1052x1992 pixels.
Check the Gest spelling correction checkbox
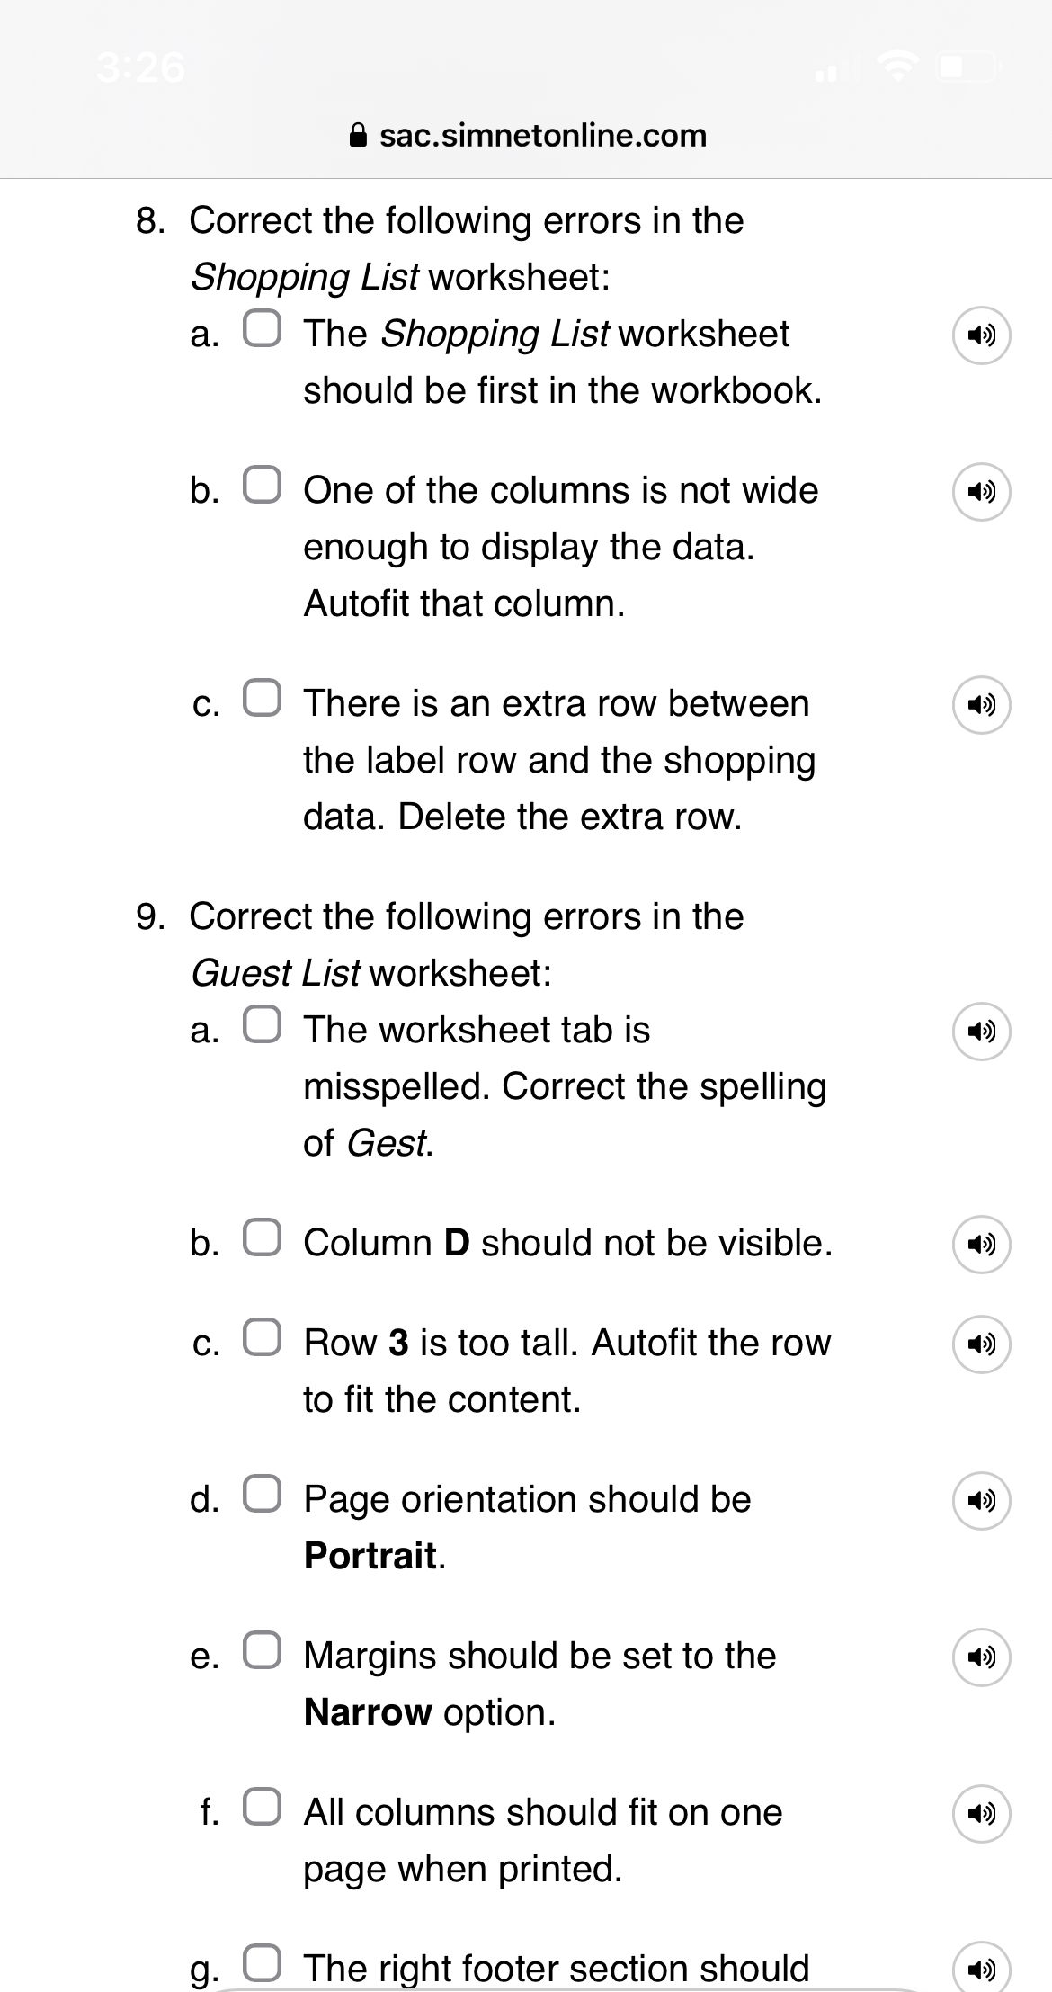tap(263, 1025)
